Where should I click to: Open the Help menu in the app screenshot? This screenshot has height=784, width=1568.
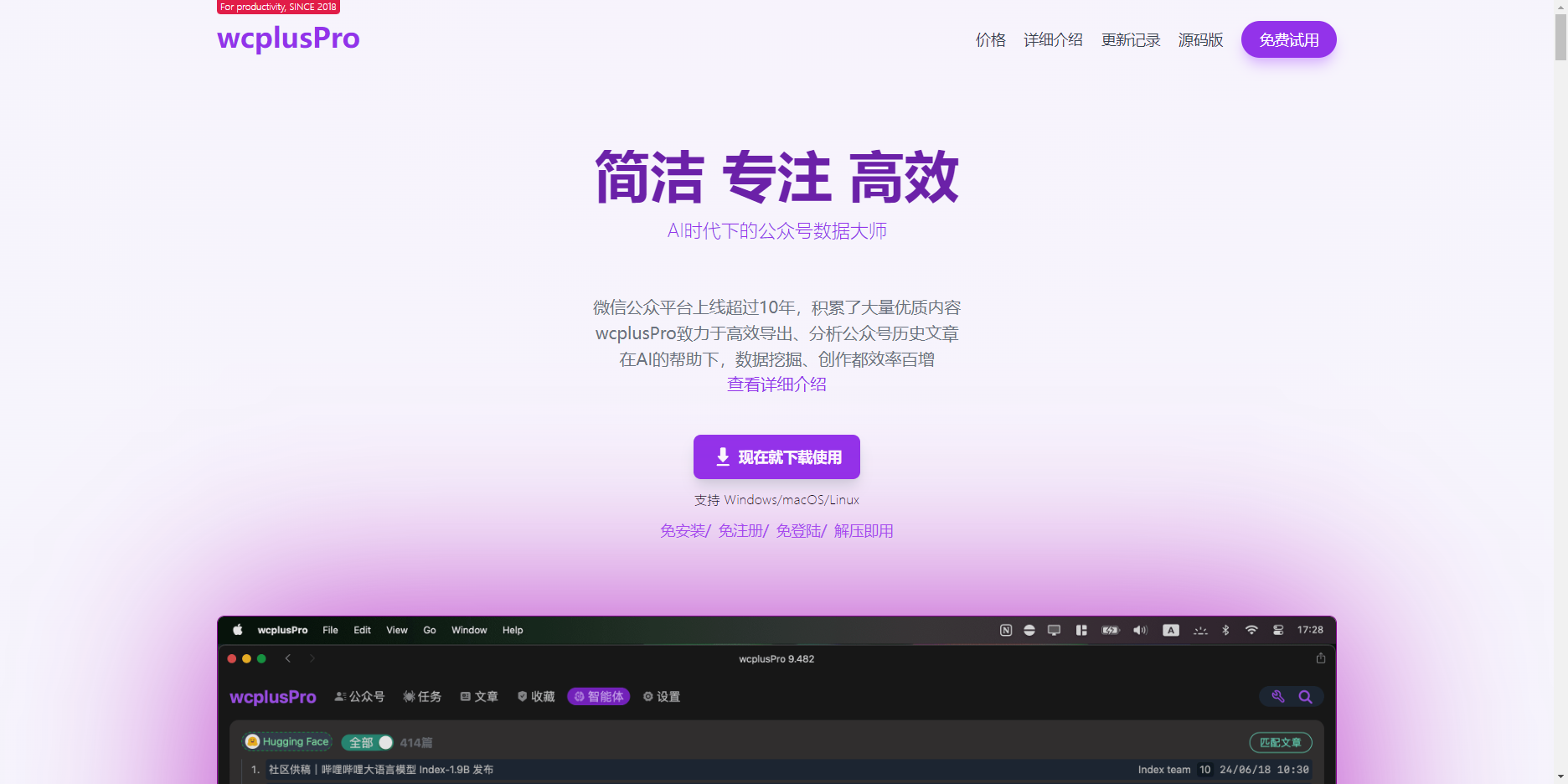[x=513, y=630]
